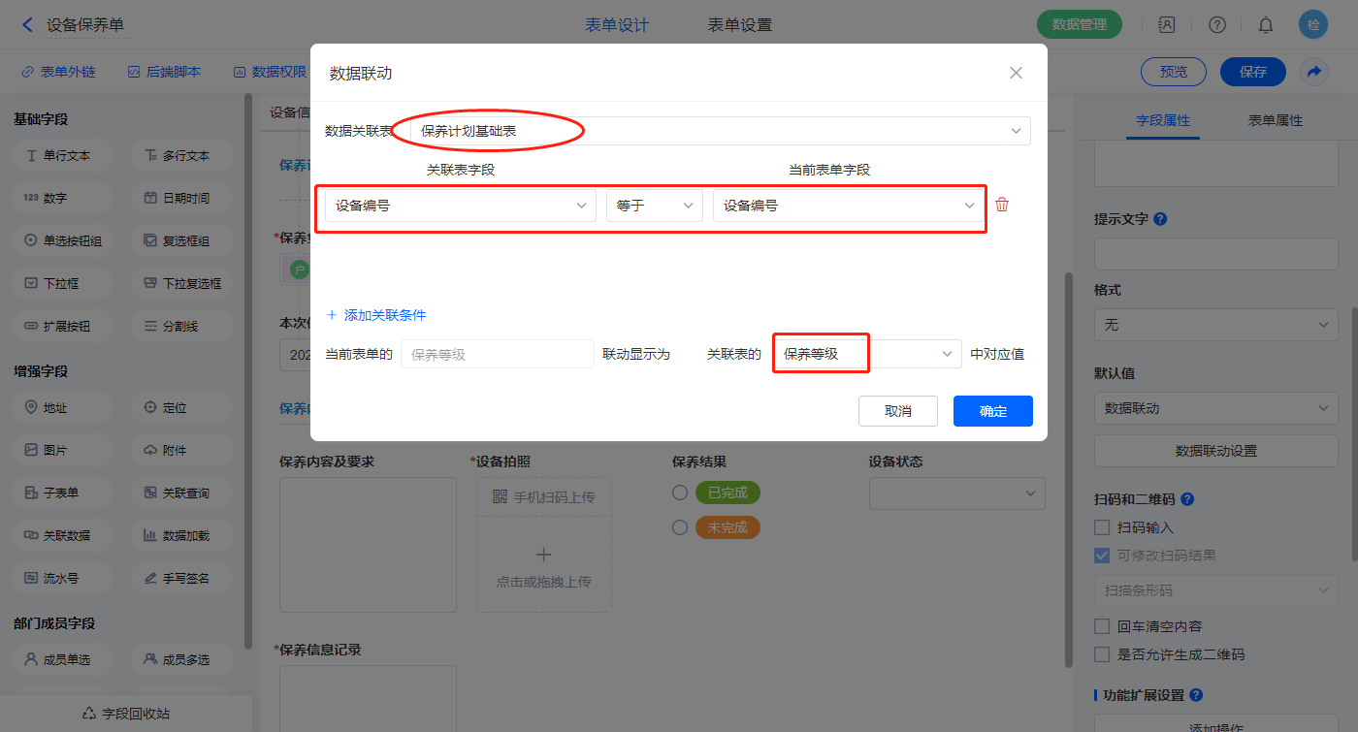Click the help icon beside 提示文字
The width and height of the screenshot is (1358, 732).
pos(1160,219)
